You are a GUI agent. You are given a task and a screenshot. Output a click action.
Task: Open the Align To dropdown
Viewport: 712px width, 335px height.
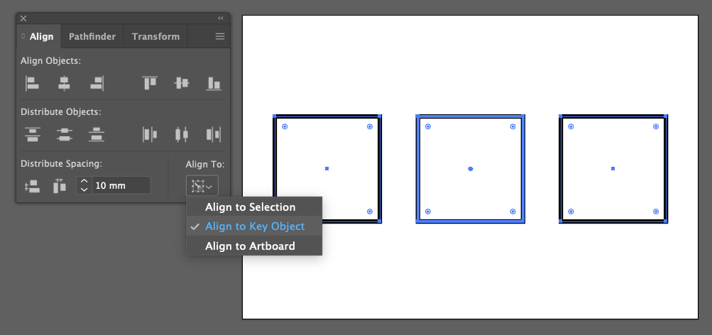[x=202, y=186]
